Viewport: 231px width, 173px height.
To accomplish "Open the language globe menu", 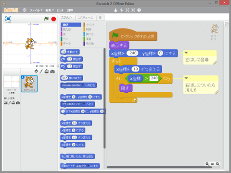I will (x=25, y=10).
